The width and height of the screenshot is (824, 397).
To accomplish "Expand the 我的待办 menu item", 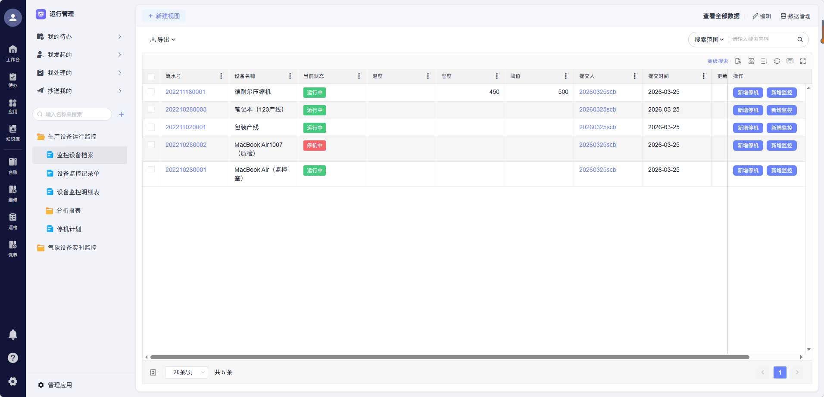I will click(x=79, y=37).
